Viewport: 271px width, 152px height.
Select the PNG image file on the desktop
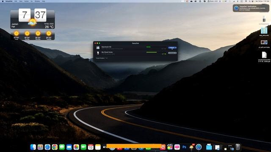point(264,42)
